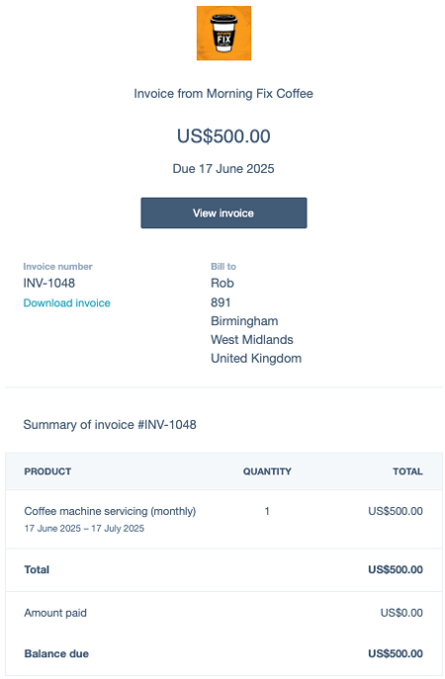This screenshot has width=445, height=679.
Task: Select the Birmingham address line
Action: click(244, 321)
